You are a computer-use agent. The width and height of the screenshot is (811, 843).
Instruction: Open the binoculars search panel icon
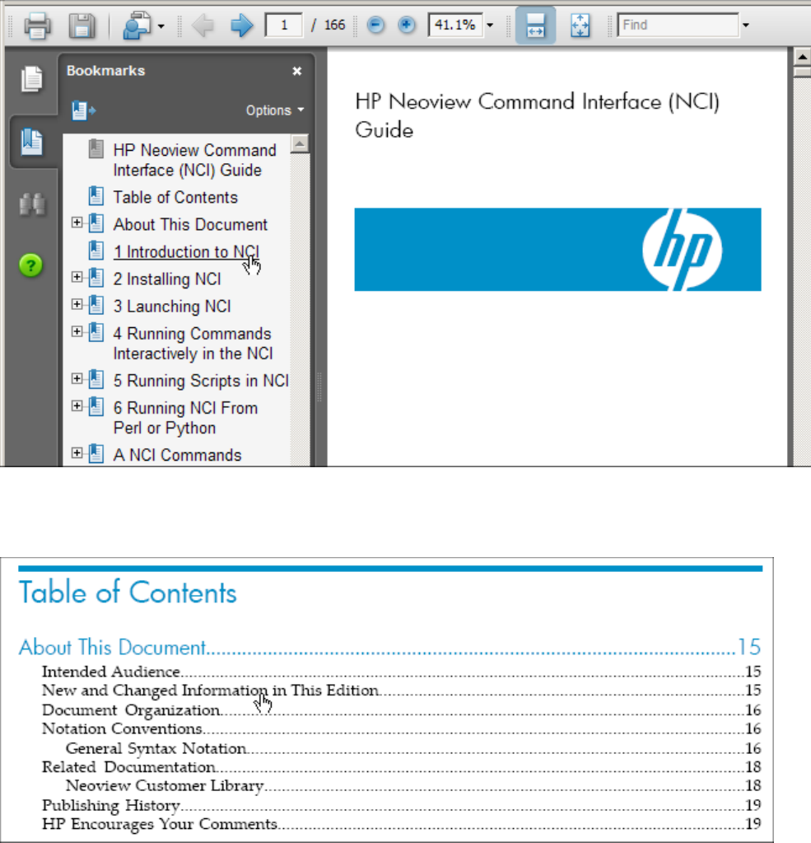(31, 204)
